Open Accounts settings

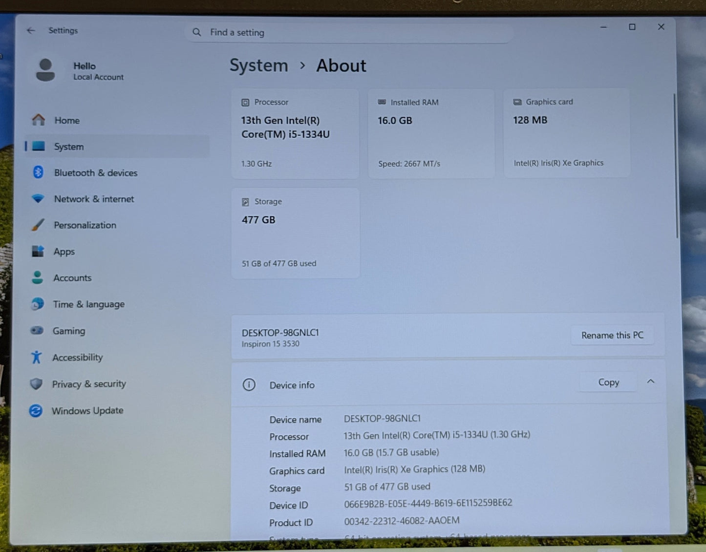tap(117, 278)
